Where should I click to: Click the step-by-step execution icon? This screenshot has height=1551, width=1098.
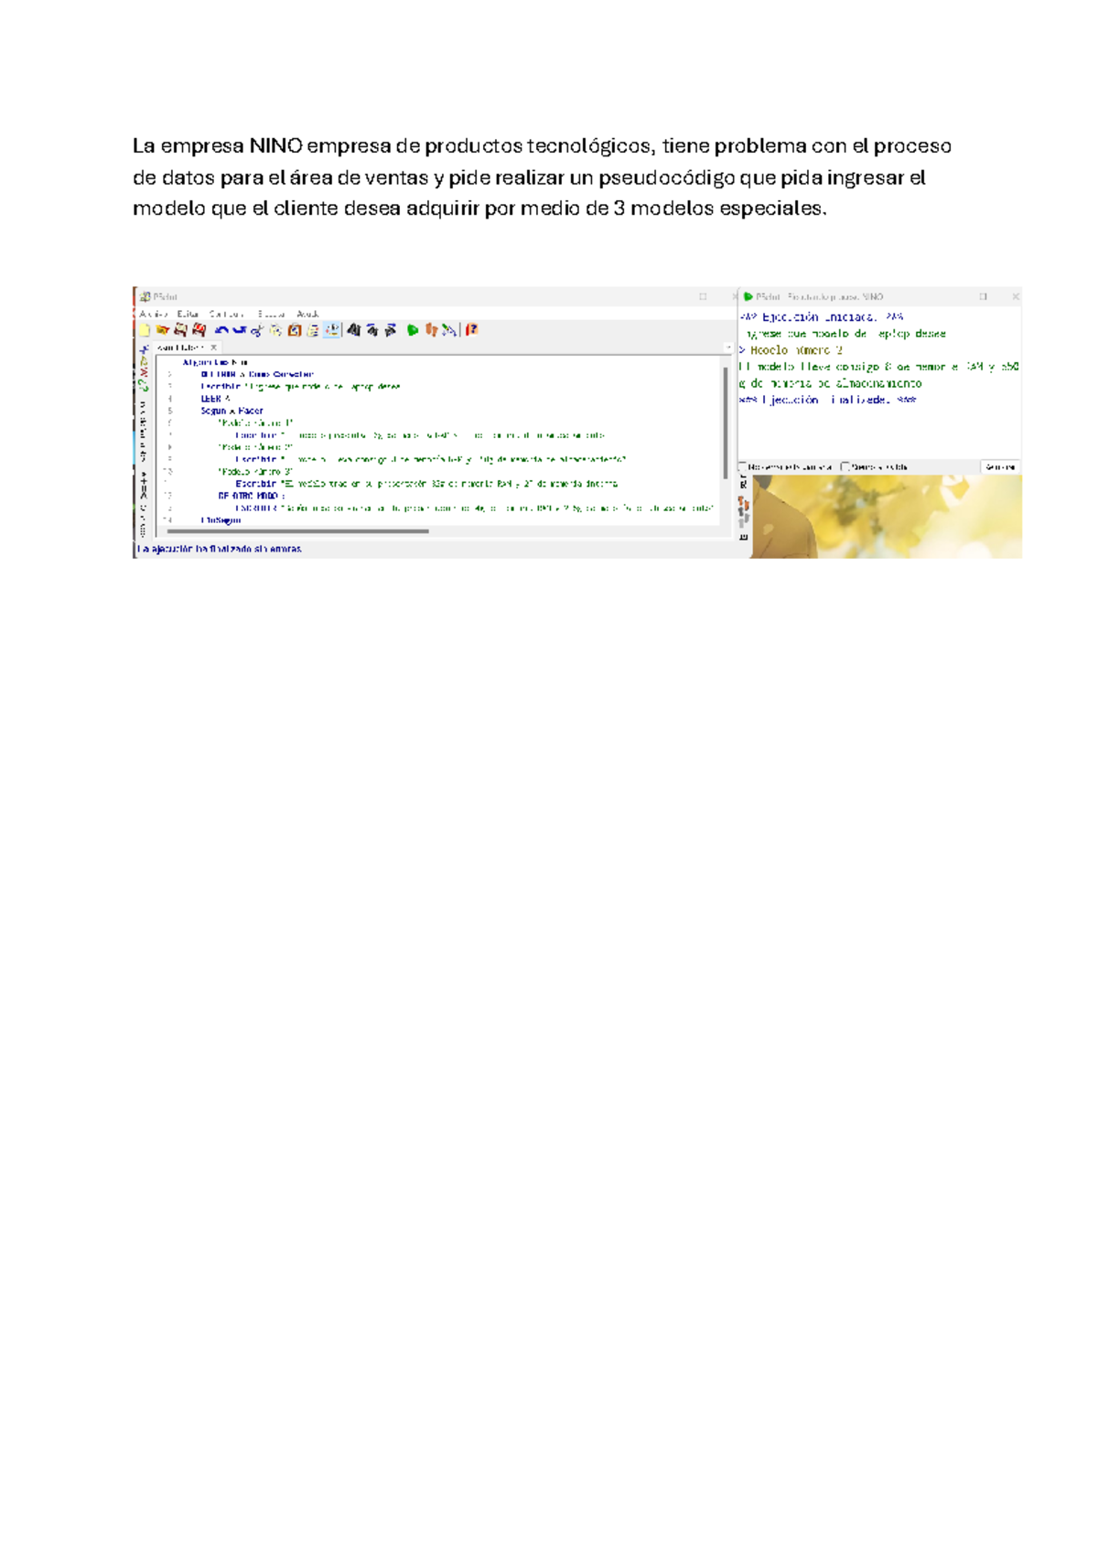click(x=431, y=330)
